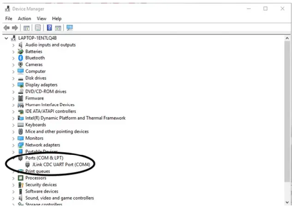Expand IDE ATA/ATAPI controllers chevron
Screen dimensions: 294x212
(x=13, y=112)
